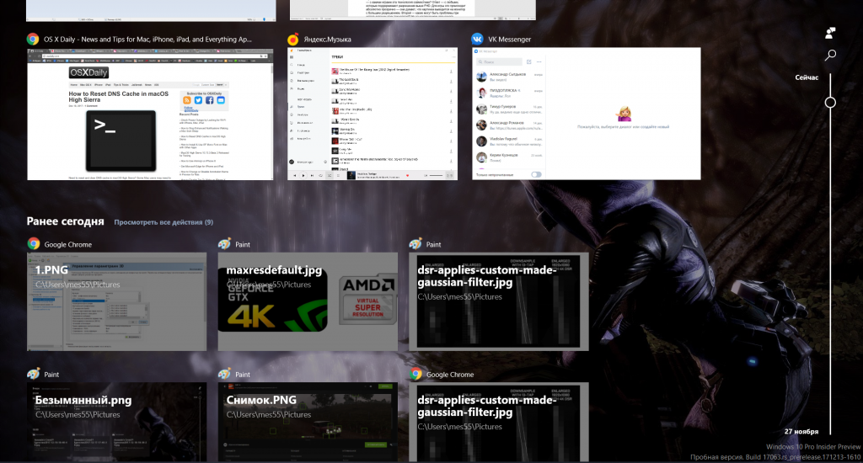Open the Кирилл Кузнецов chat in VK Messenger

(509, 157)
